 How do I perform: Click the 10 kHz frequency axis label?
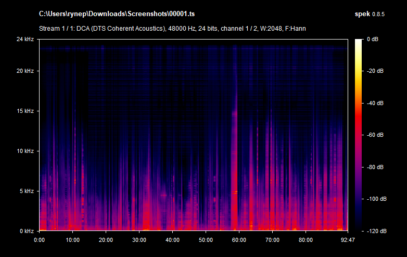(x=24, y=151)
